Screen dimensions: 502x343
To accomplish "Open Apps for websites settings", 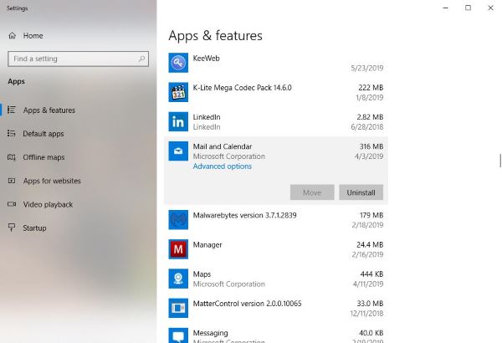I will click(x=52, y=181).
